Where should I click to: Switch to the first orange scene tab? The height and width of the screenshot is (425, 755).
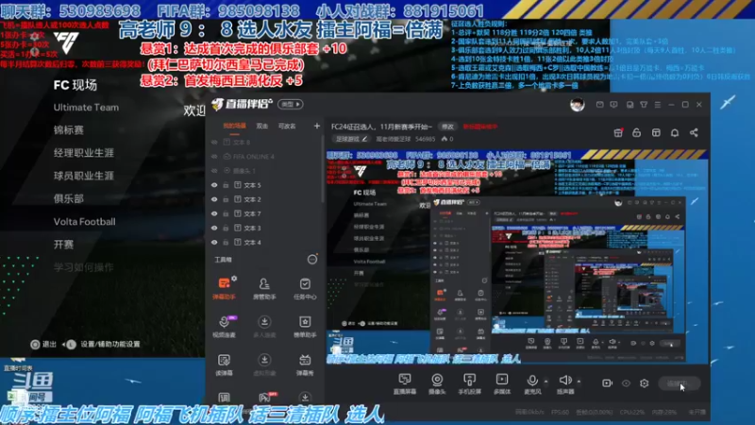tap(234, 127)
